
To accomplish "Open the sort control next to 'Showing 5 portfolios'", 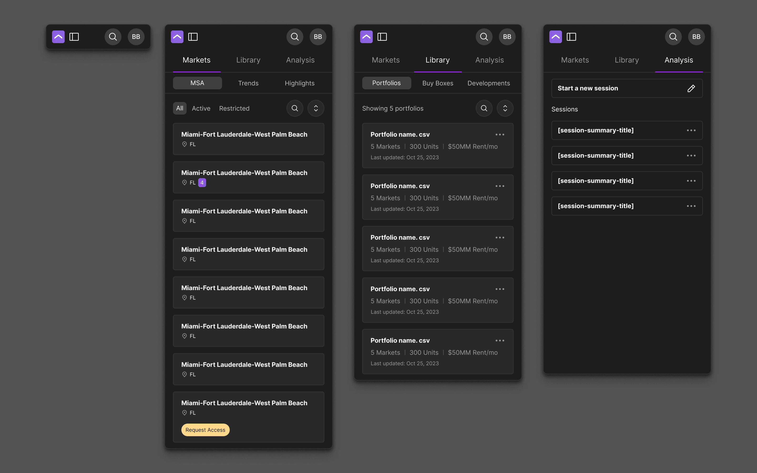I will (x=505, y=108).
